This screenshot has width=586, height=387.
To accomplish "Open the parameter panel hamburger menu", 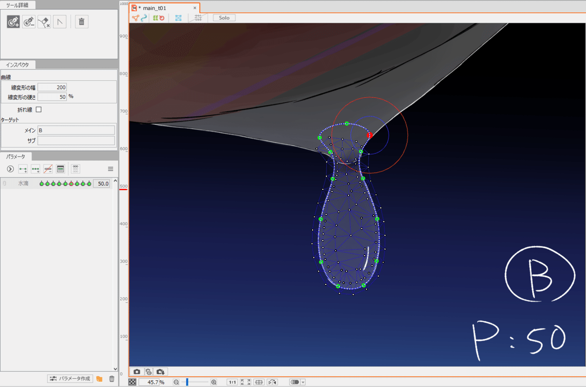I will tap(110, 169).
